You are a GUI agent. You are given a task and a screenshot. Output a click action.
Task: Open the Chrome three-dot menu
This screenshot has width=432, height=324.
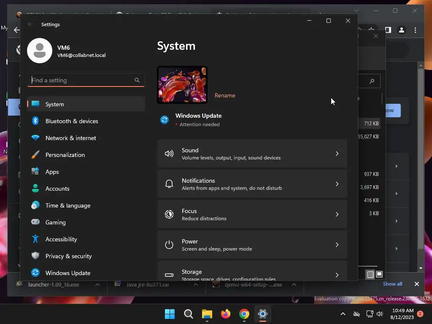415,30
